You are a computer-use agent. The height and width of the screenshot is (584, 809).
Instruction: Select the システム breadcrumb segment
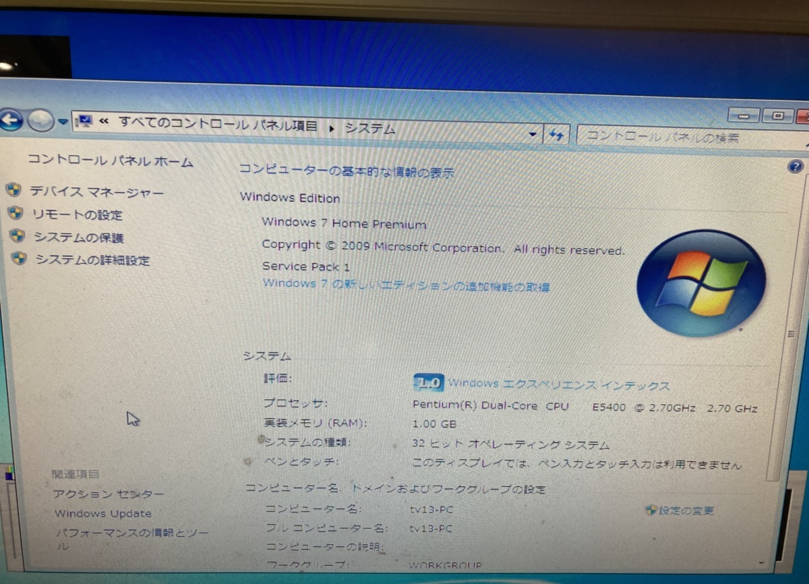(370, 129)
